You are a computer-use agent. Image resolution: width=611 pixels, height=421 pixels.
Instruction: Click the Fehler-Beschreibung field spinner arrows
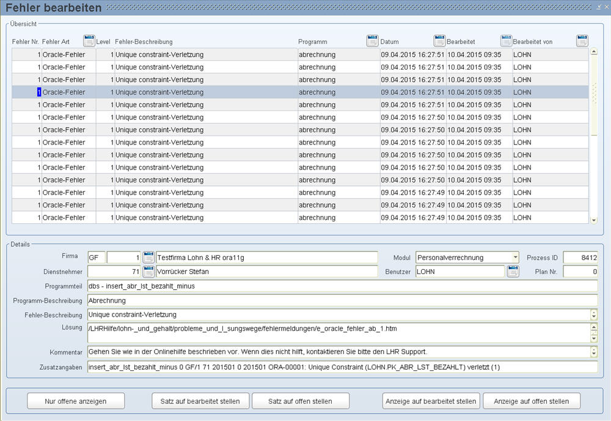594,314
